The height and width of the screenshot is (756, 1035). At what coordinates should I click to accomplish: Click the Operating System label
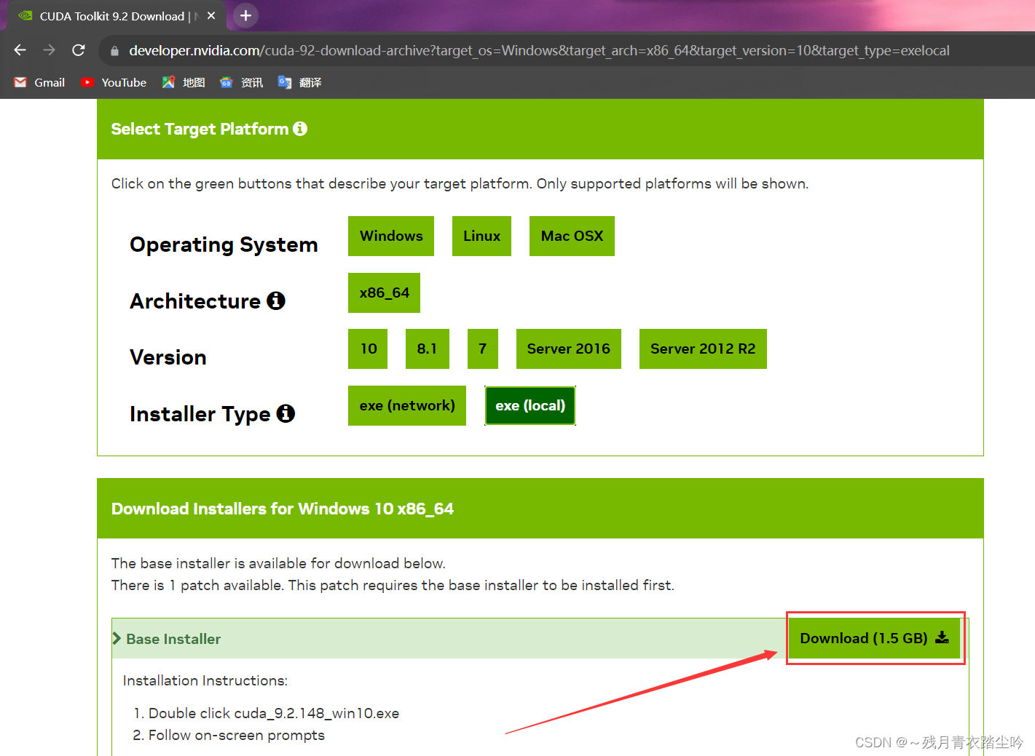224,244
